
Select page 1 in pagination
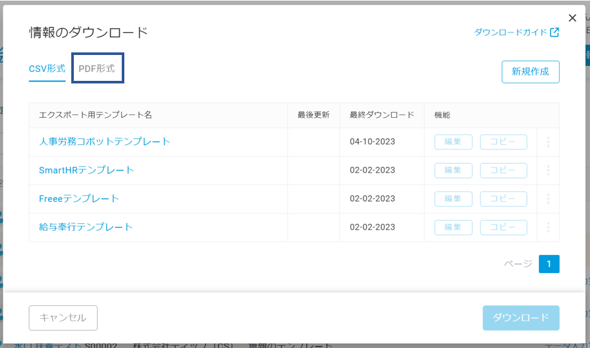click(549, 264)
